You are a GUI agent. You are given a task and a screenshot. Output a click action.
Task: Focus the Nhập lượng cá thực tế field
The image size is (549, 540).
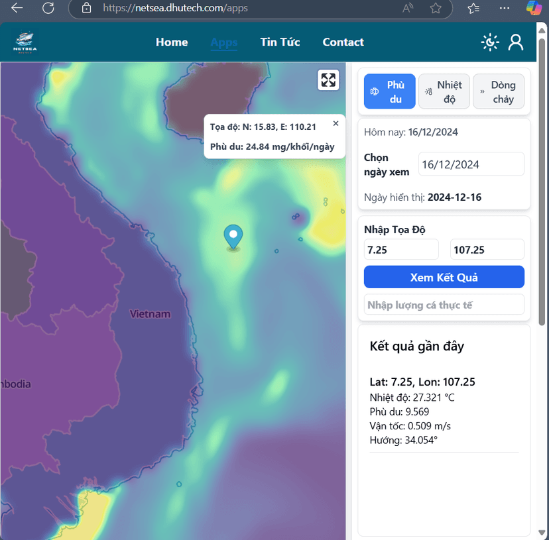(444, 305)
